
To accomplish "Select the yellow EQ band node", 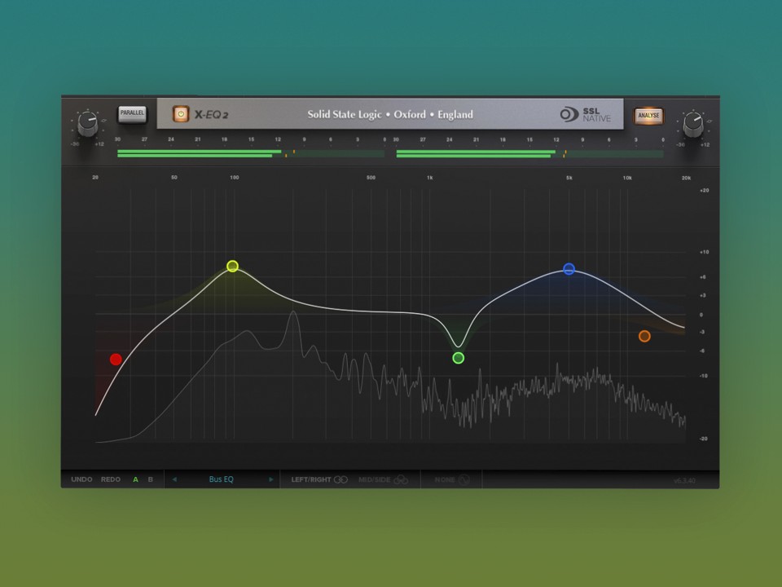I will point(233,267).
